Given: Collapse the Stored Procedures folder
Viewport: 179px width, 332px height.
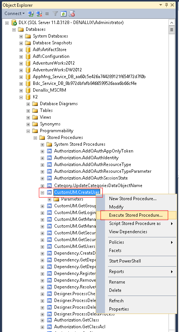Looking at the screenshot, I should [x=35, y=137].
